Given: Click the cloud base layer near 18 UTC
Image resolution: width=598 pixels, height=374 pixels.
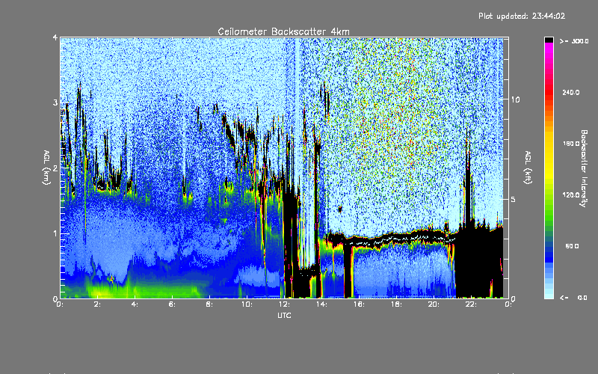Looking at the screenshot, I should (x=397, y=239).
